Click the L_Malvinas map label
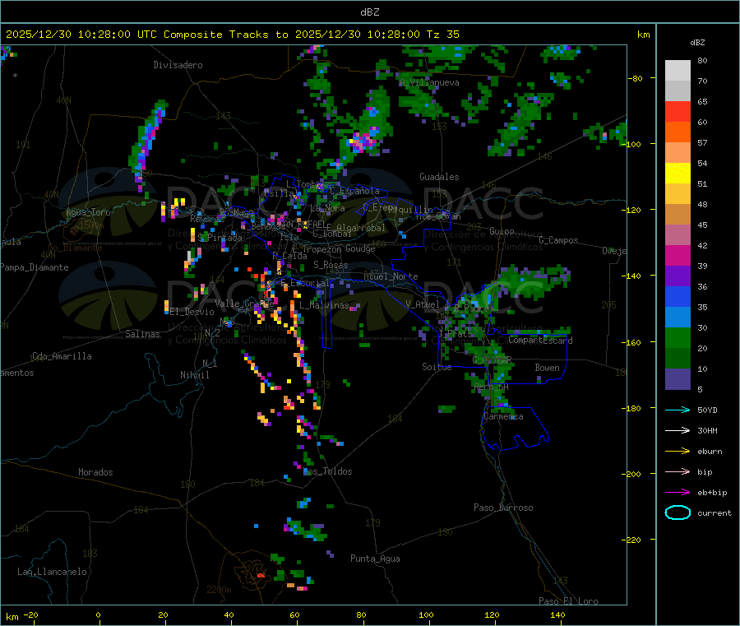 point(324,305)
